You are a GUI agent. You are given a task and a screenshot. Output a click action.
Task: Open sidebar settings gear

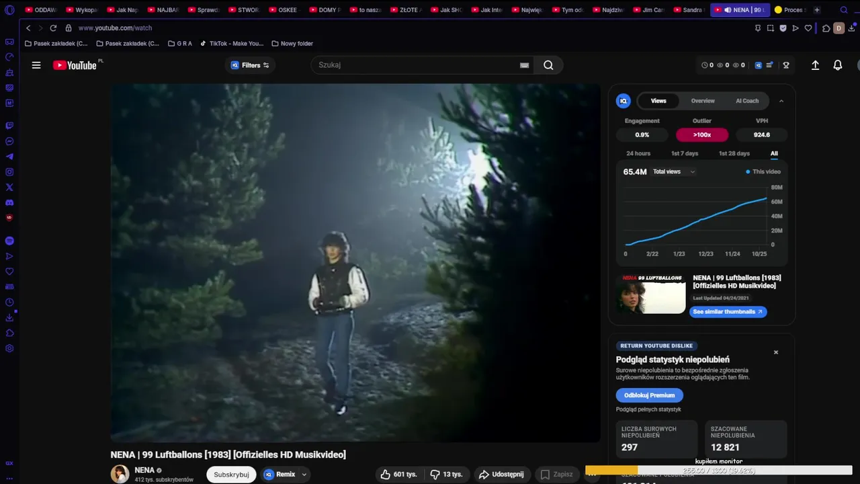pos(9,348)
